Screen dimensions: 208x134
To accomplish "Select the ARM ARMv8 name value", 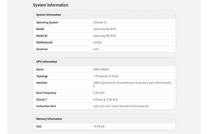I will (101, 69).
